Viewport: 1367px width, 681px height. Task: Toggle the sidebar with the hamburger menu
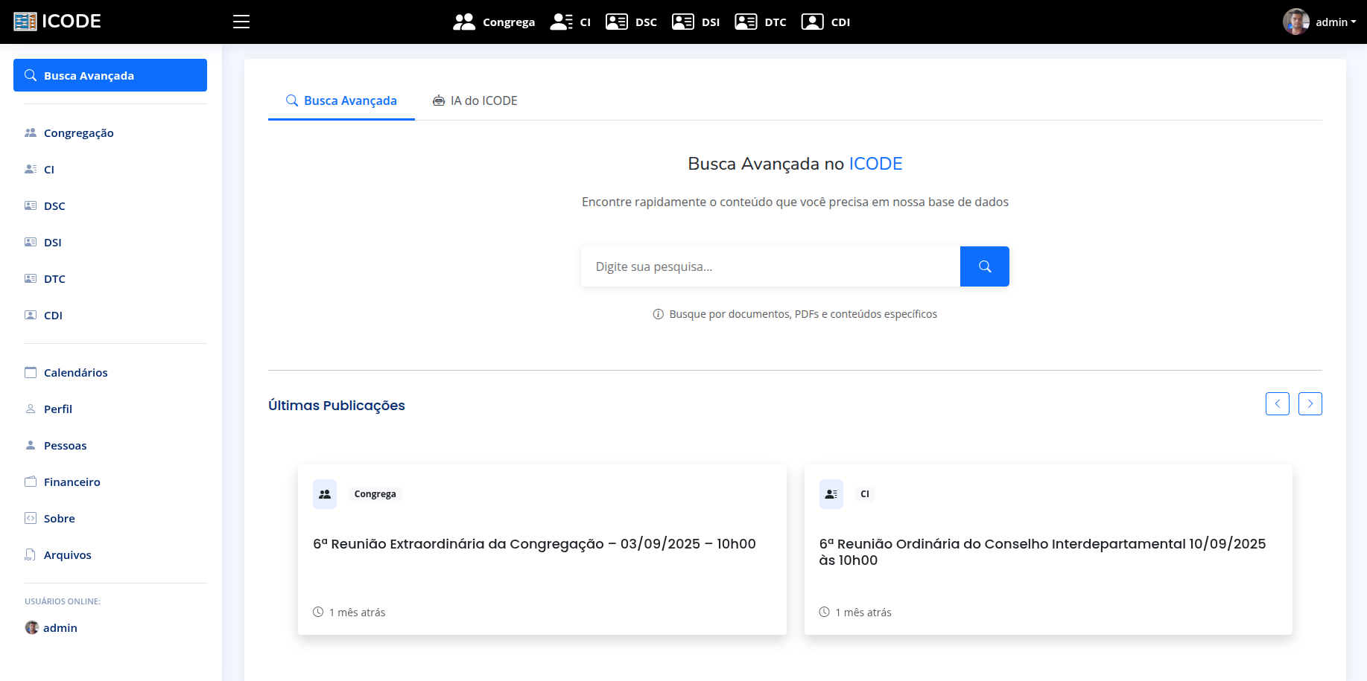[x=241, y=22]
